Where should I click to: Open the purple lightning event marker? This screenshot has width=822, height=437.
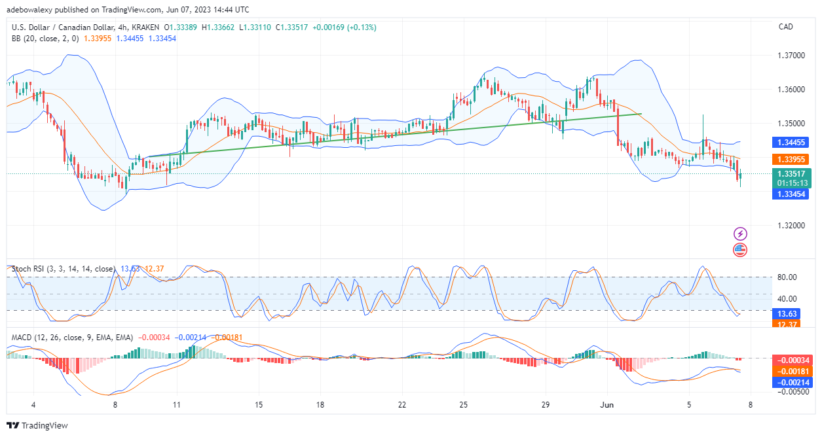click(740, 234)
